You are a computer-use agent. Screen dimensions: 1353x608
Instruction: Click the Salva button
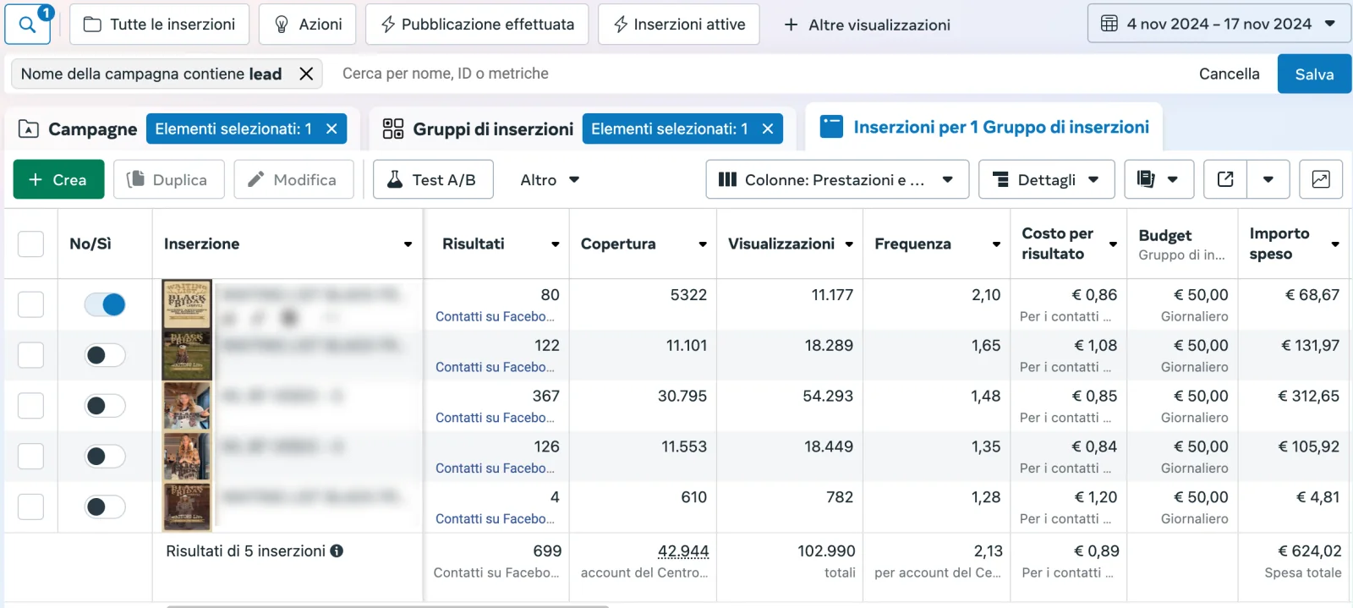point(1314,74)
